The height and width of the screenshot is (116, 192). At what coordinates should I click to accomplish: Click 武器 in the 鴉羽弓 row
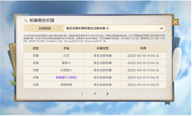pos(36,63)
